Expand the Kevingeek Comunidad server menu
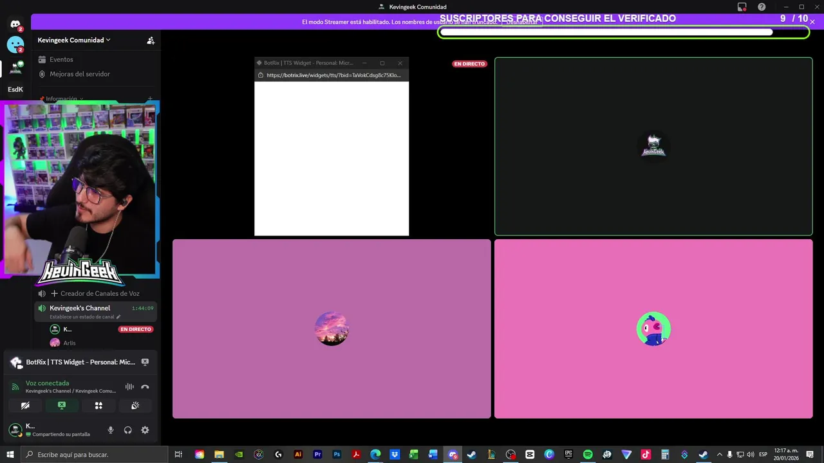Image resolution: width=824 pixels, height=463 pixels. [x=74, y=40]
